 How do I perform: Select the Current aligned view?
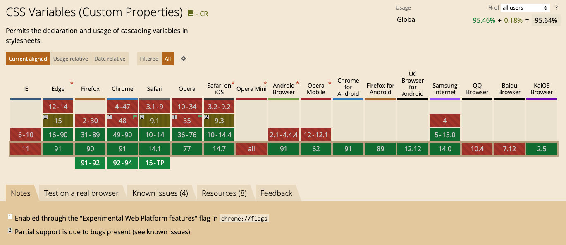tap(28, 59)
